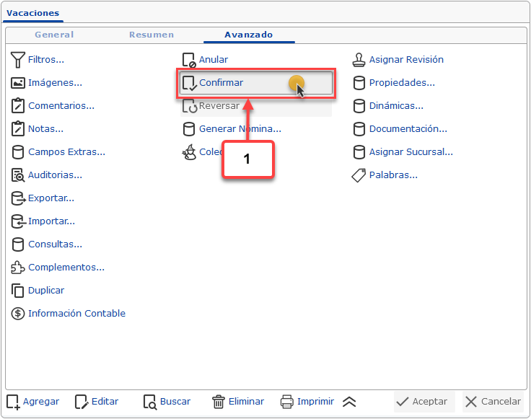Open Auditorias... option

[56, 175]
